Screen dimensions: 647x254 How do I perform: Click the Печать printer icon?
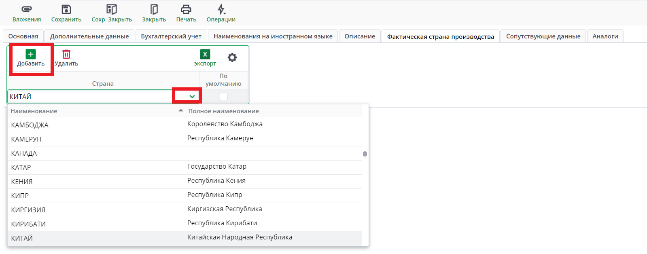tap(186, 9)
